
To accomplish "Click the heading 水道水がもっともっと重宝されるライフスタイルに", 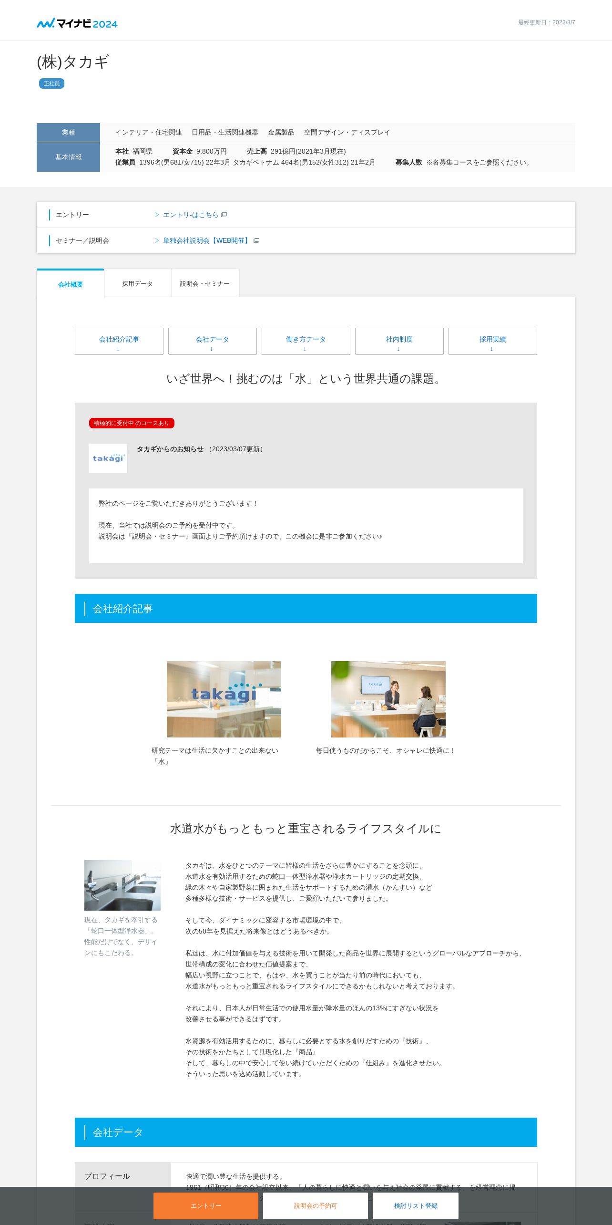I will [x=306, y=829].
